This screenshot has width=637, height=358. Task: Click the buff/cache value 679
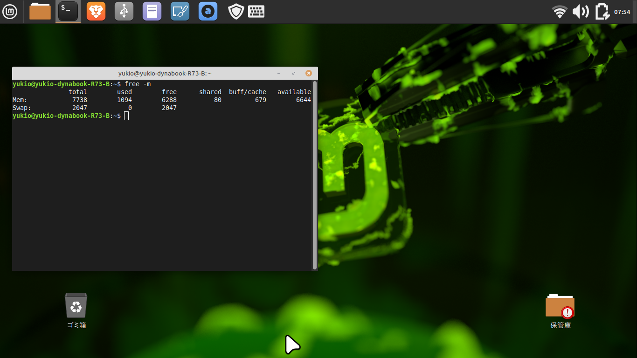261,100
